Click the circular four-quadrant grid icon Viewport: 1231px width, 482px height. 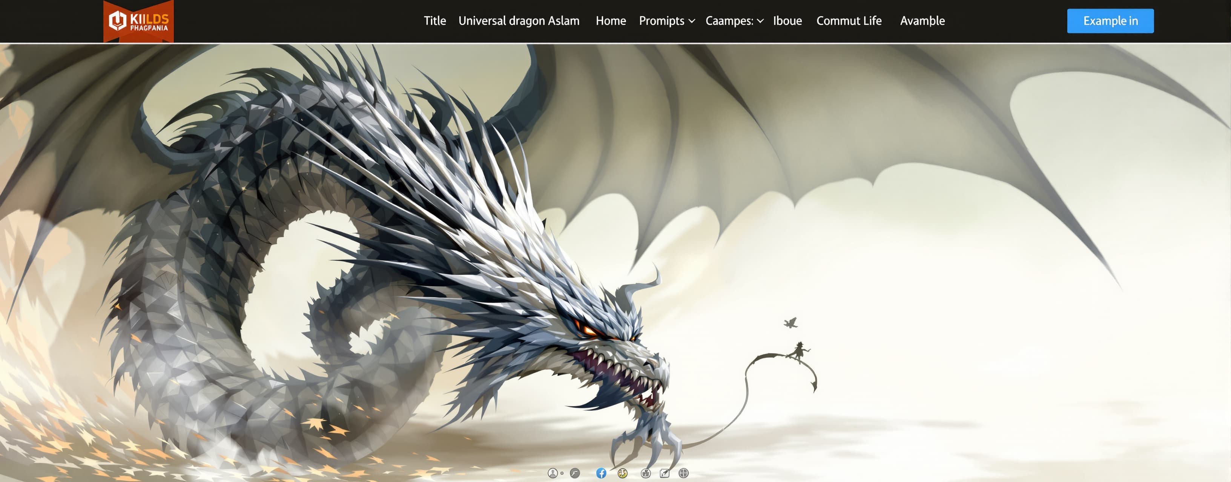pos(684,473)
